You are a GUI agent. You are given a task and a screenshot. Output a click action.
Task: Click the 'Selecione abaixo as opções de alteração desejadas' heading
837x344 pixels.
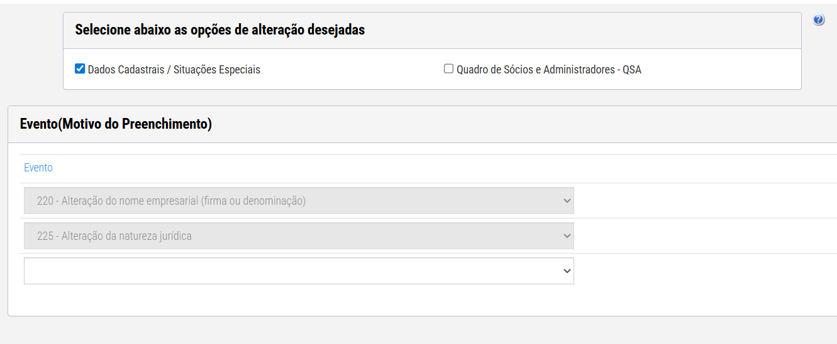tap(220, 30)
